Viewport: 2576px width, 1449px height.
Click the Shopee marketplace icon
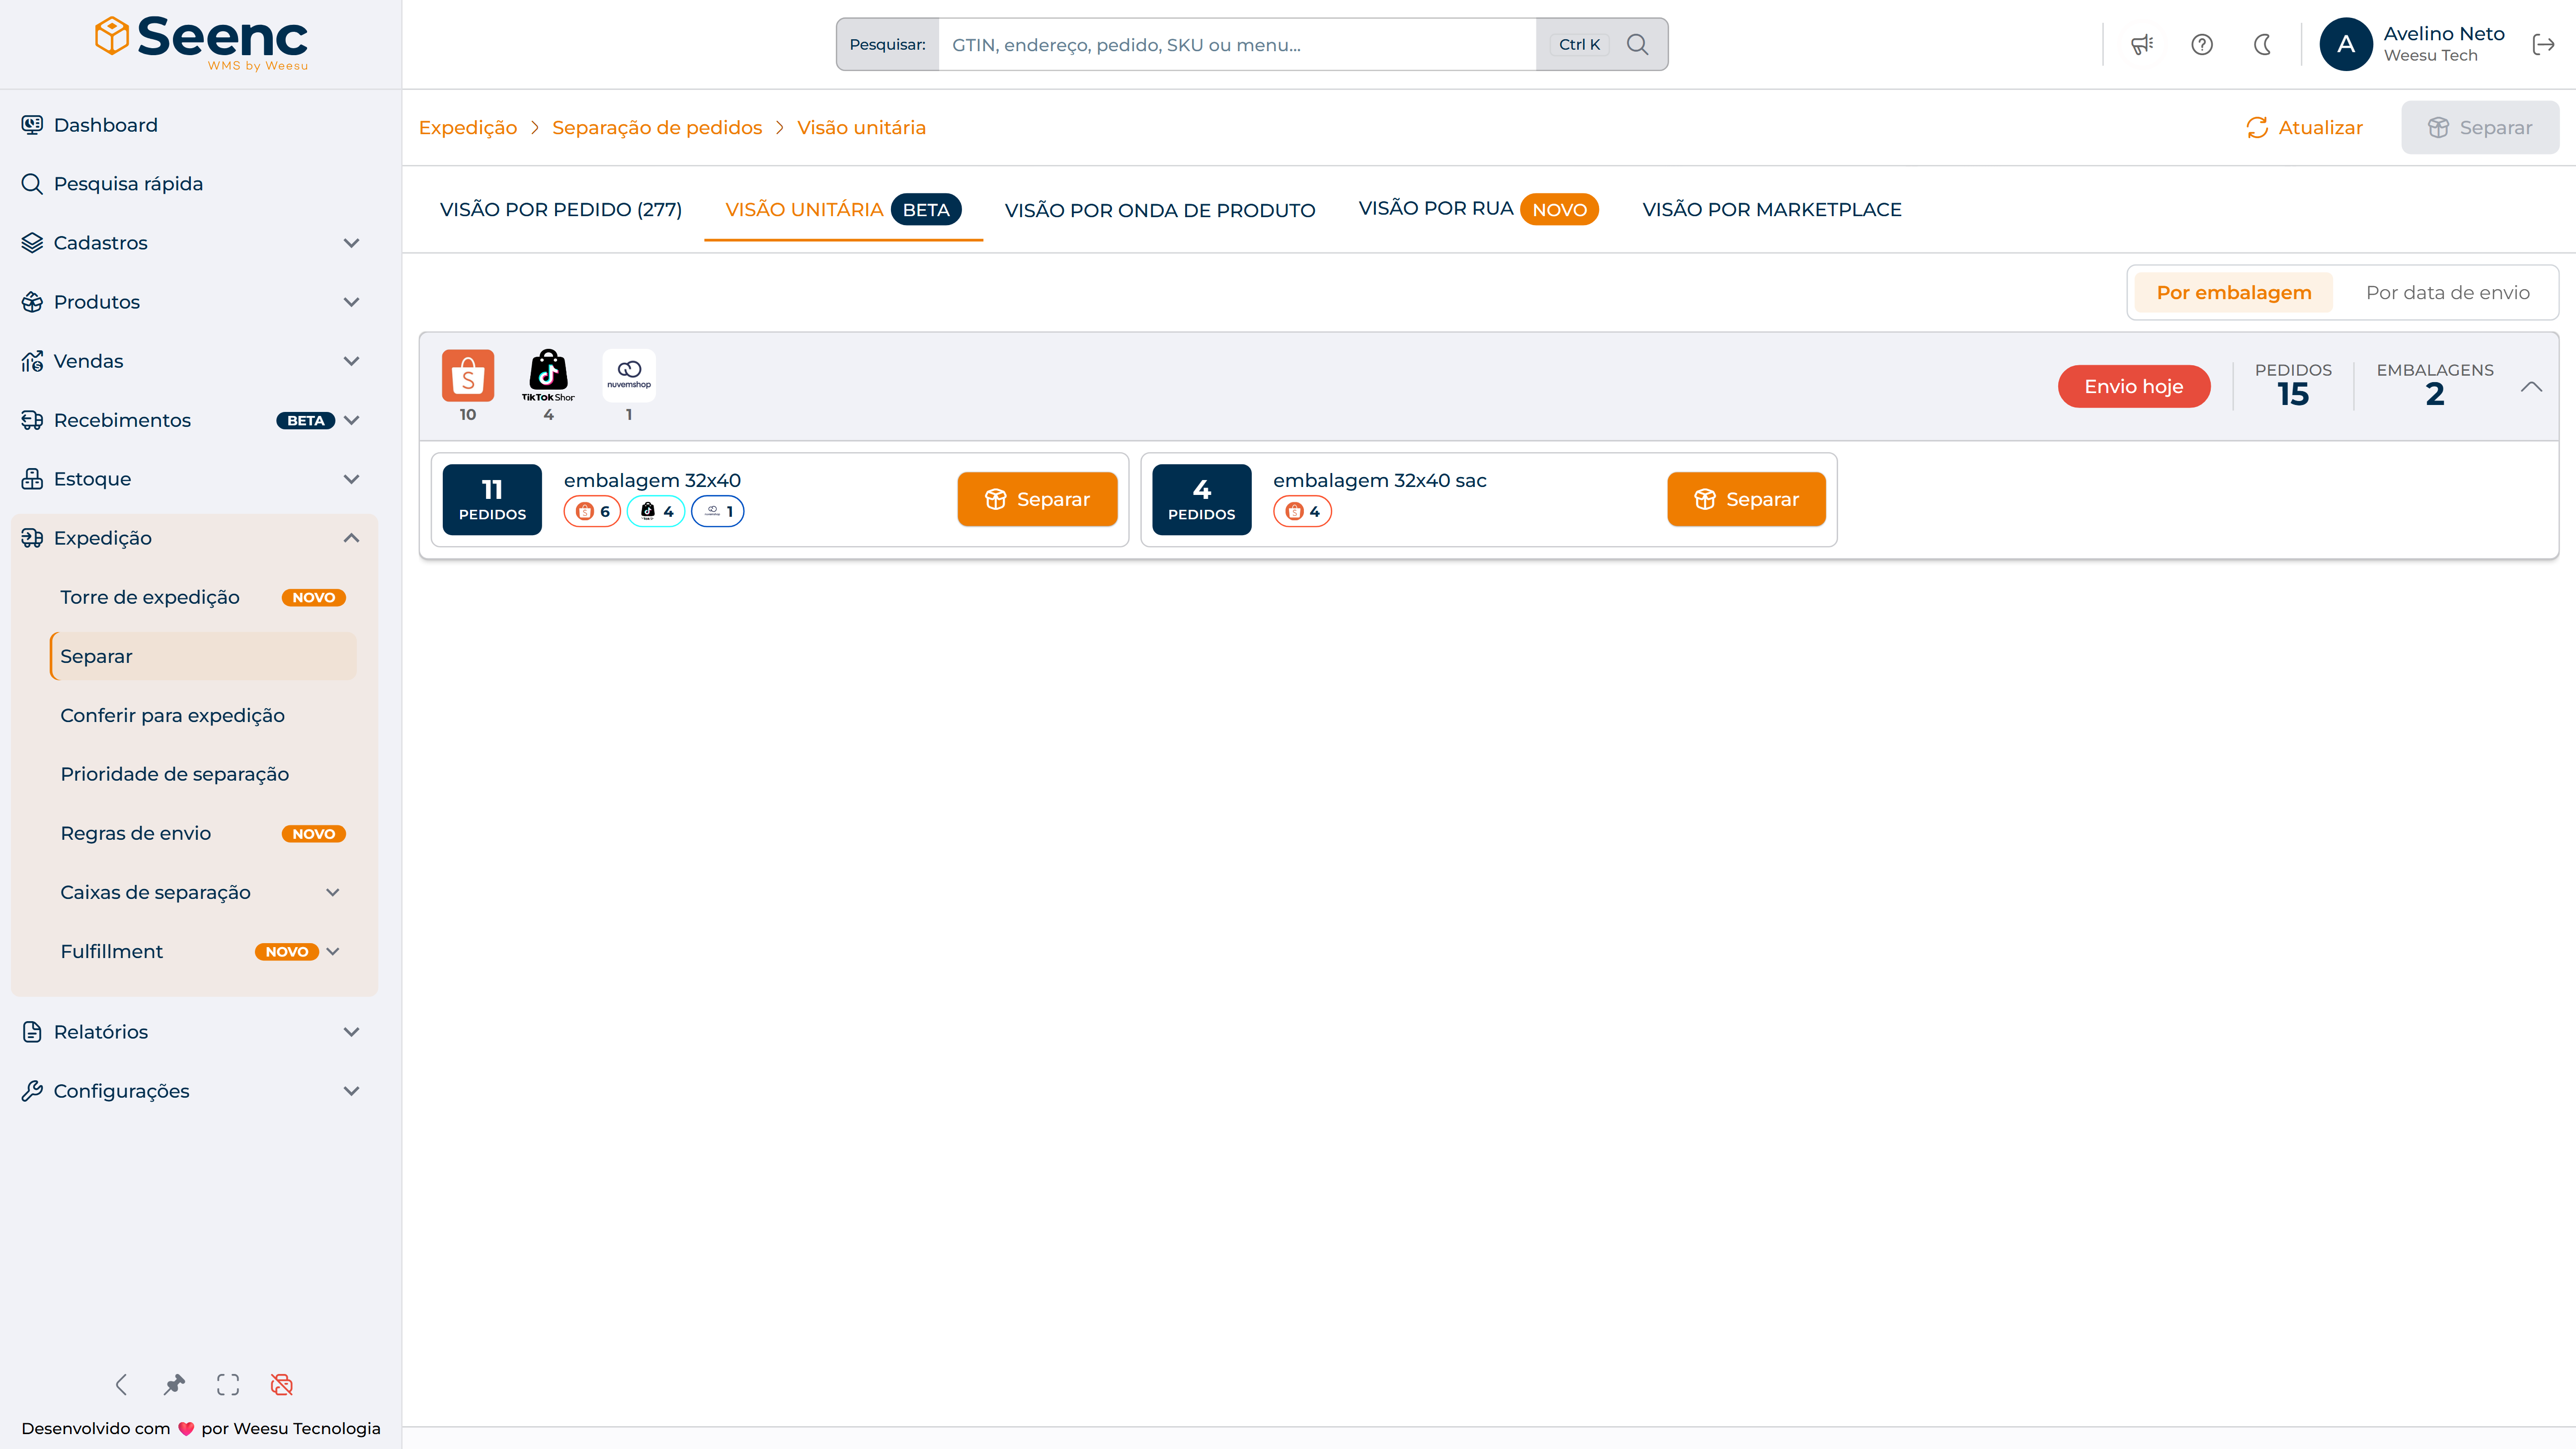click(x=468, y=375)
